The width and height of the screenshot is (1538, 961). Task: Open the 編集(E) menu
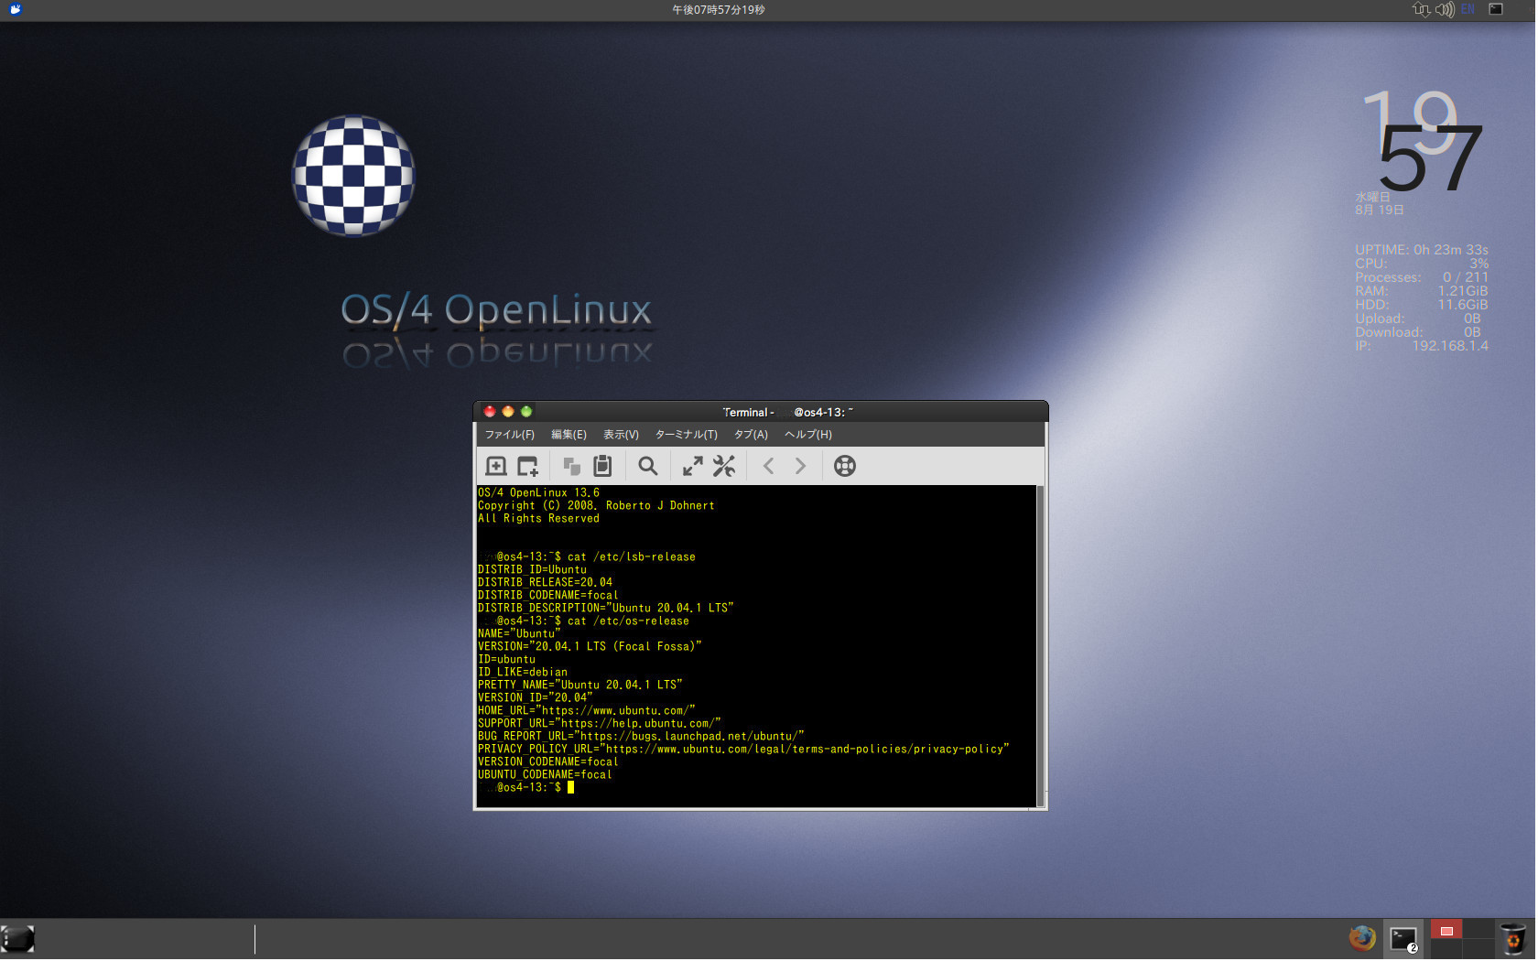pyautogui.click(x=569, y=435)
